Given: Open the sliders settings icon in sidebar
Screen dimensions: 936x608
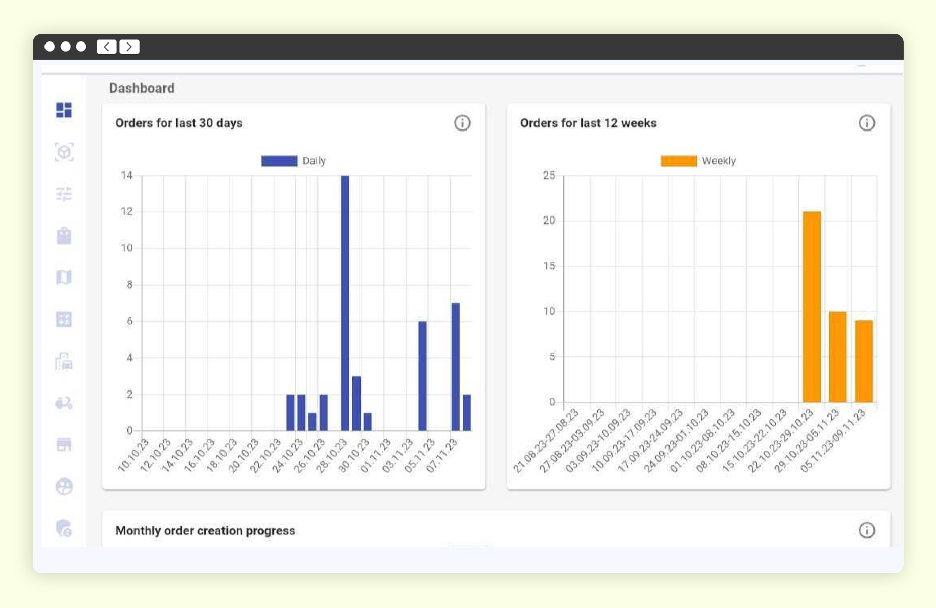Looking at the screenshot, I should (x=64, y=194).
